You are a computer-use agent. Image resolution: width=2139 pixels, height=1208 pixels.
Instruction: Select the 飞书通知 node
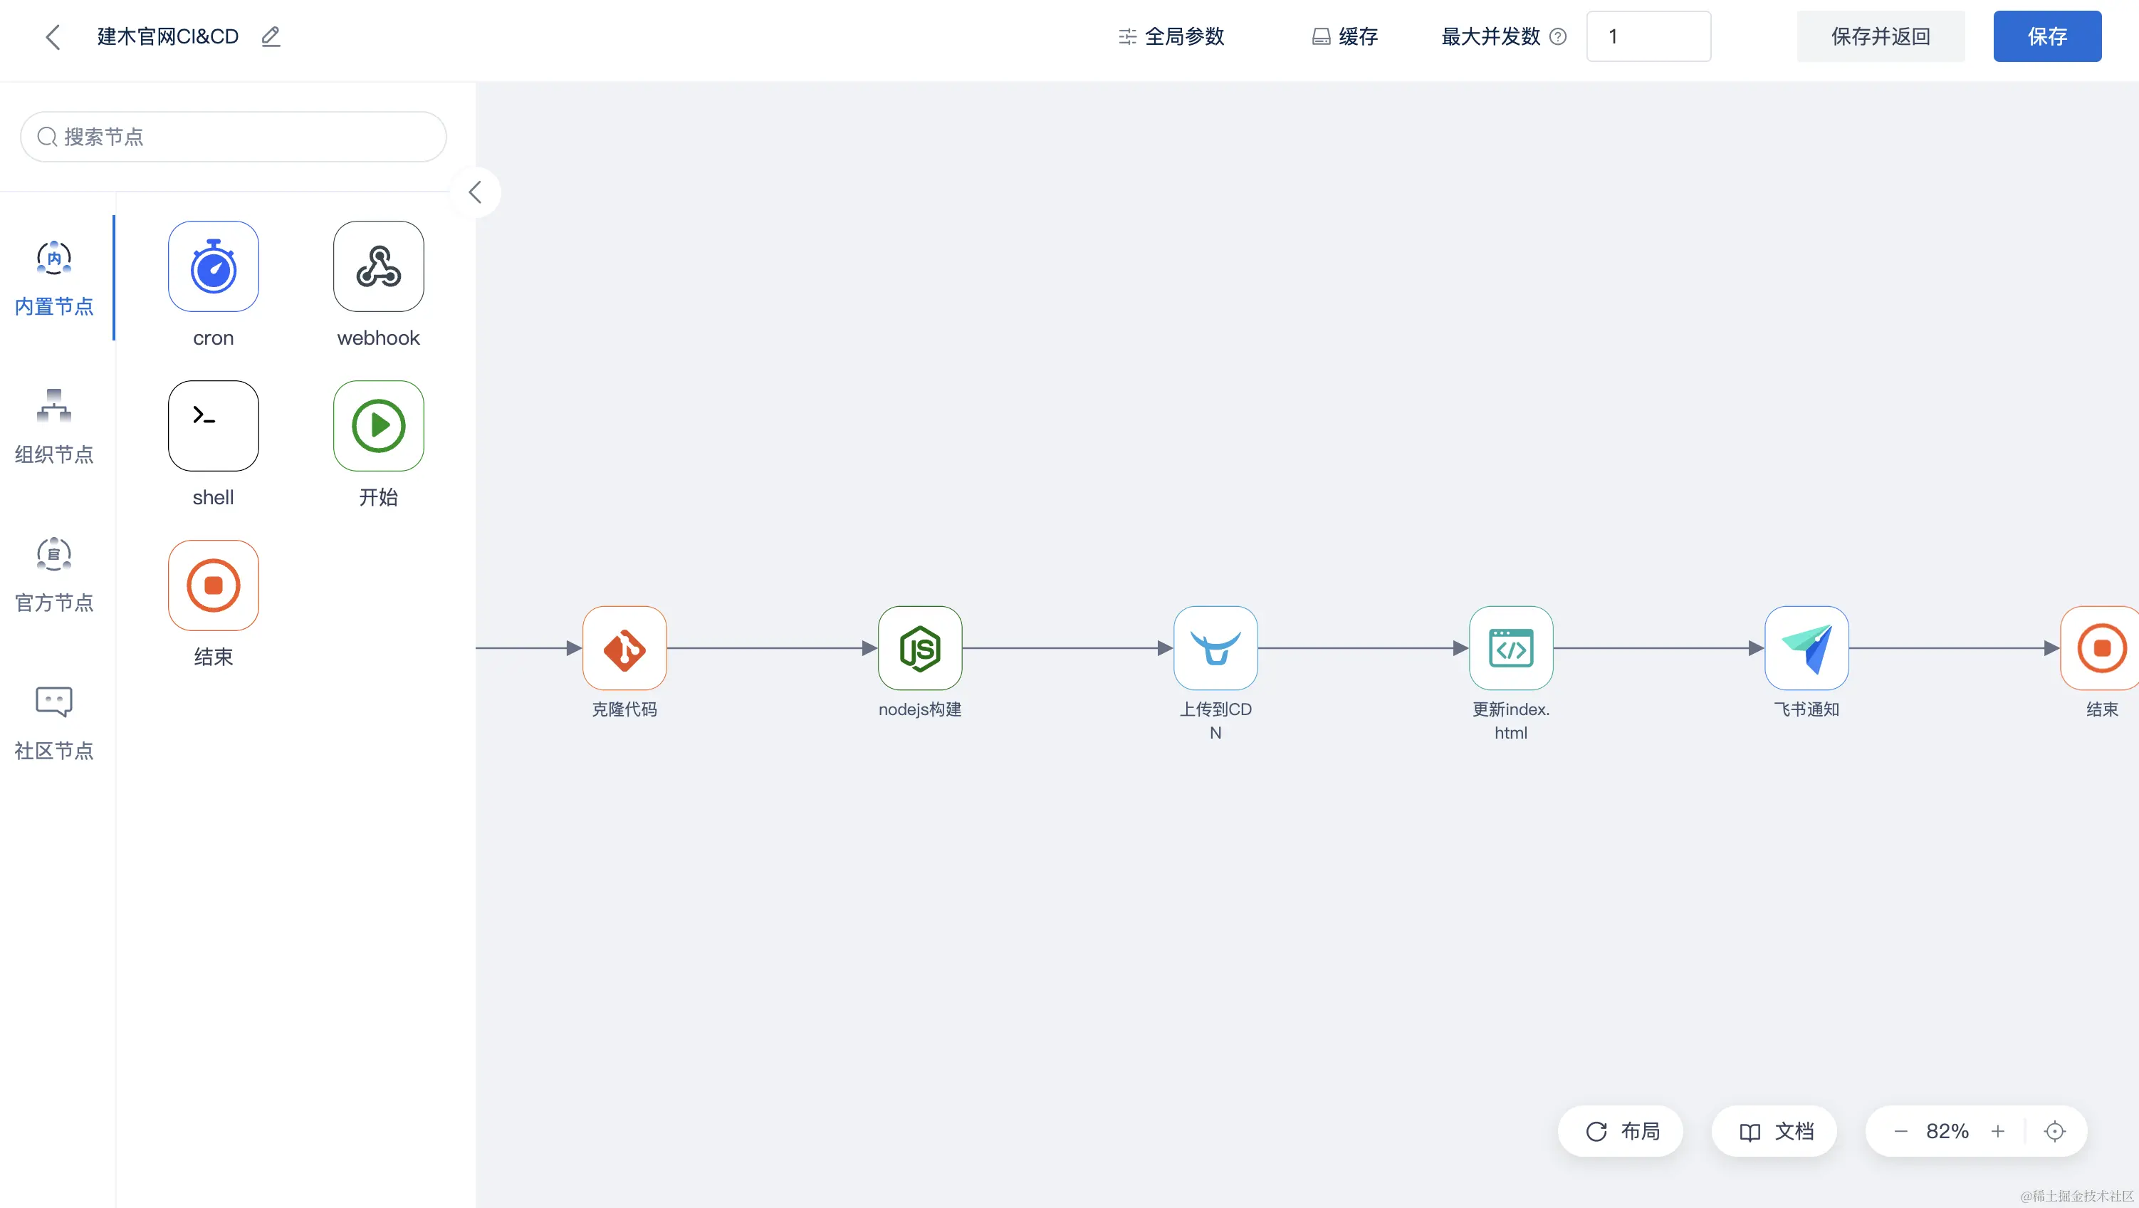[x=1807, y=648]
